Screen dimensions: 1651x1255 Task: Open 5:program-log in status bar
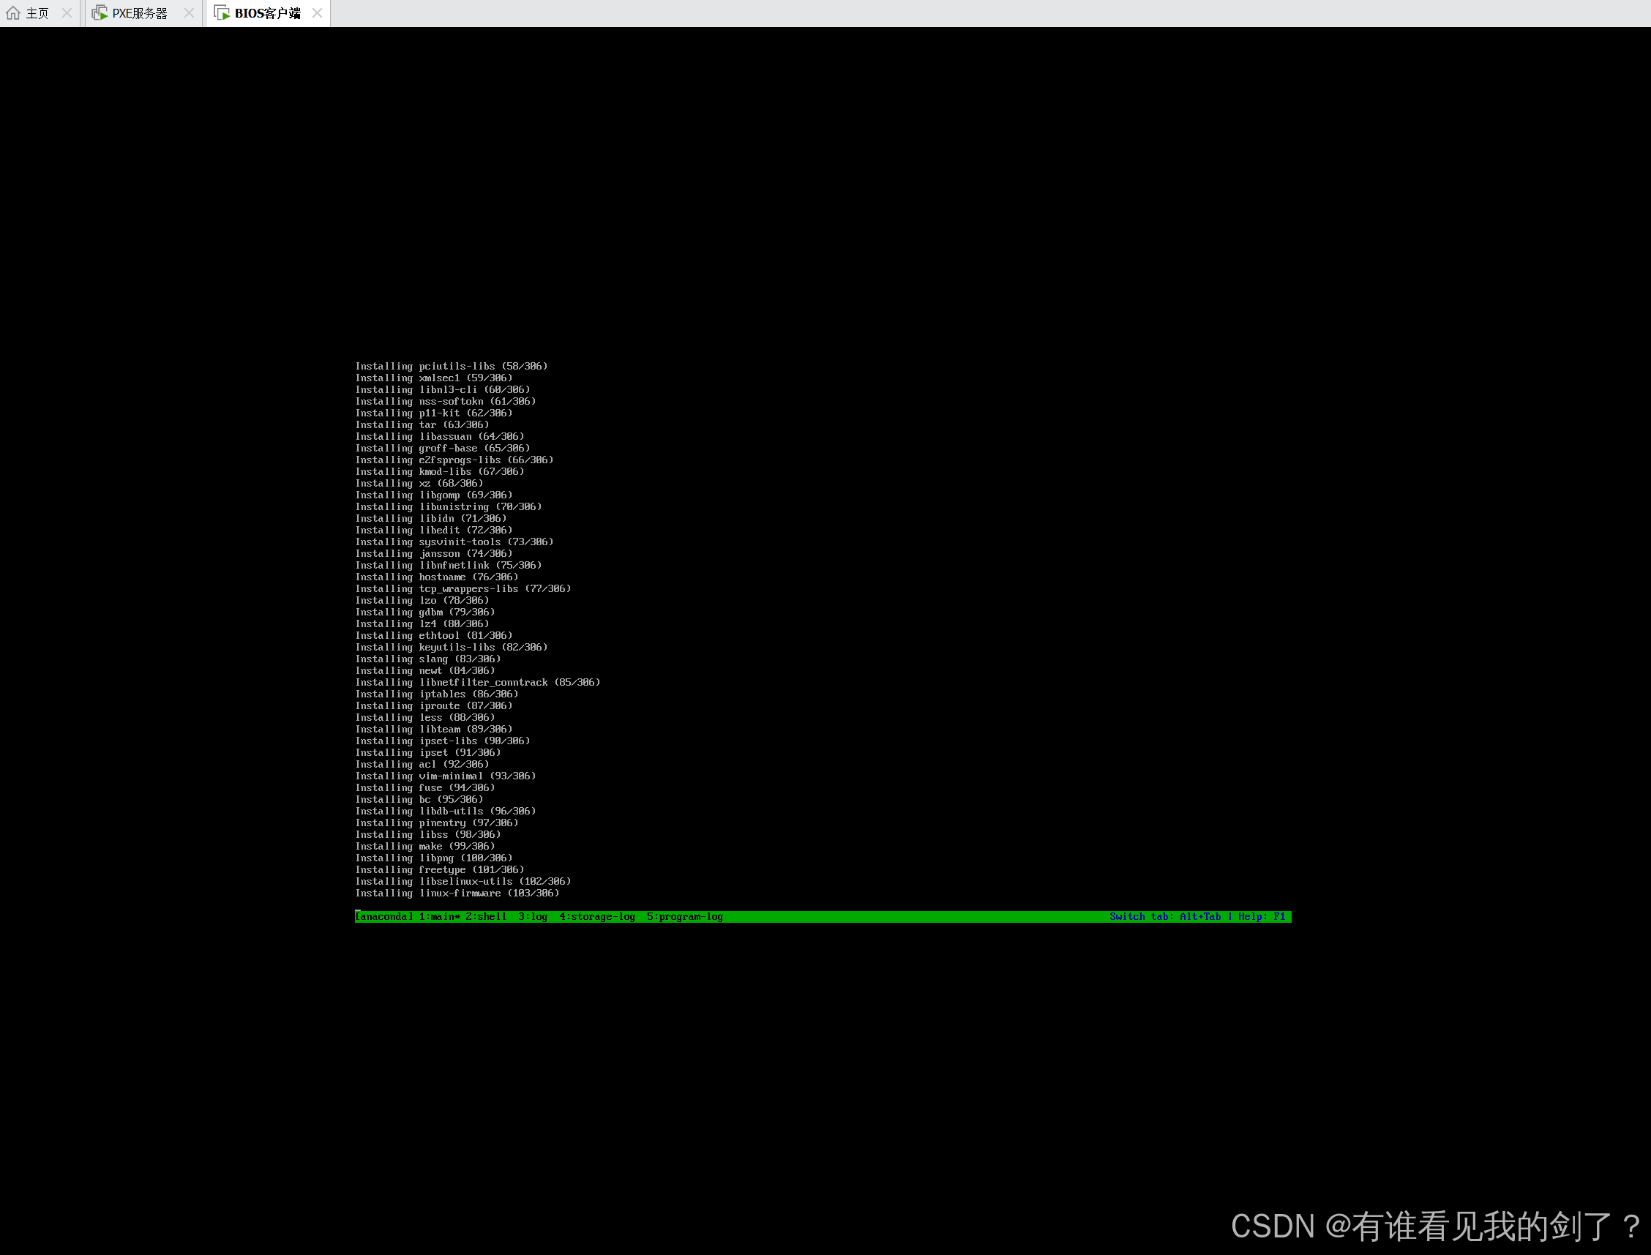click(684, 917)
